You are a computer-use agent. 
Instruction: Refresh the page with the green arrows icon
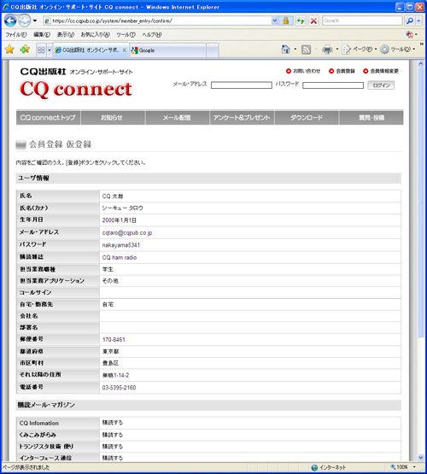coord(301,20)
